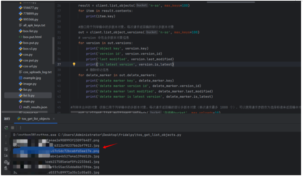The height and width of the screenshot is (176, 303).
Task: Click 'version.version_id' on line 35
Action: pyautogui.click(x=142, y=54)
